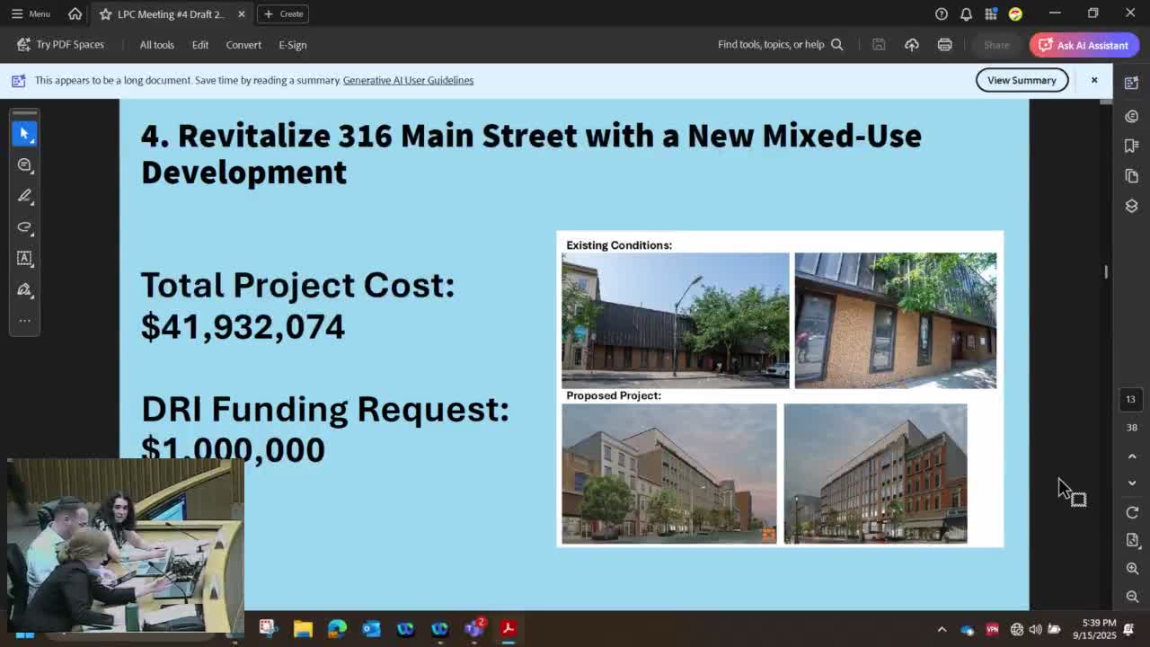
Task: Open the bookmarks panel in right sidebar
Action: [1132, 146]
